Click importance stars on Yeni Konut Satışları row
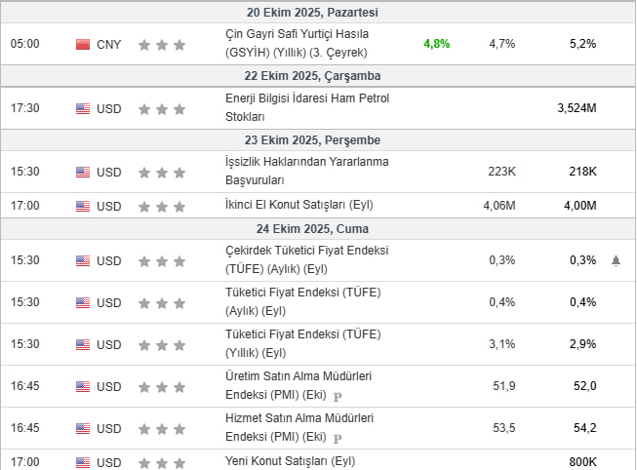Image resolution: width=637 pixels, height=470 pixels. coord(162,461)
